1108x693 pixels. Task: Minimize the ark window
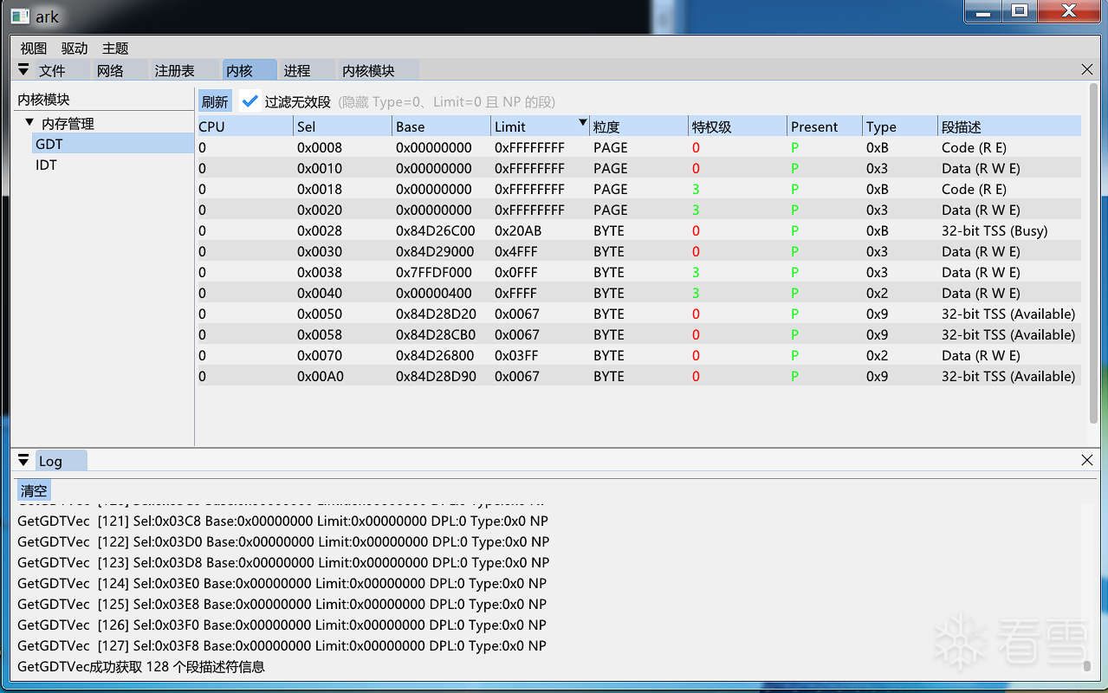click(983, 12)
